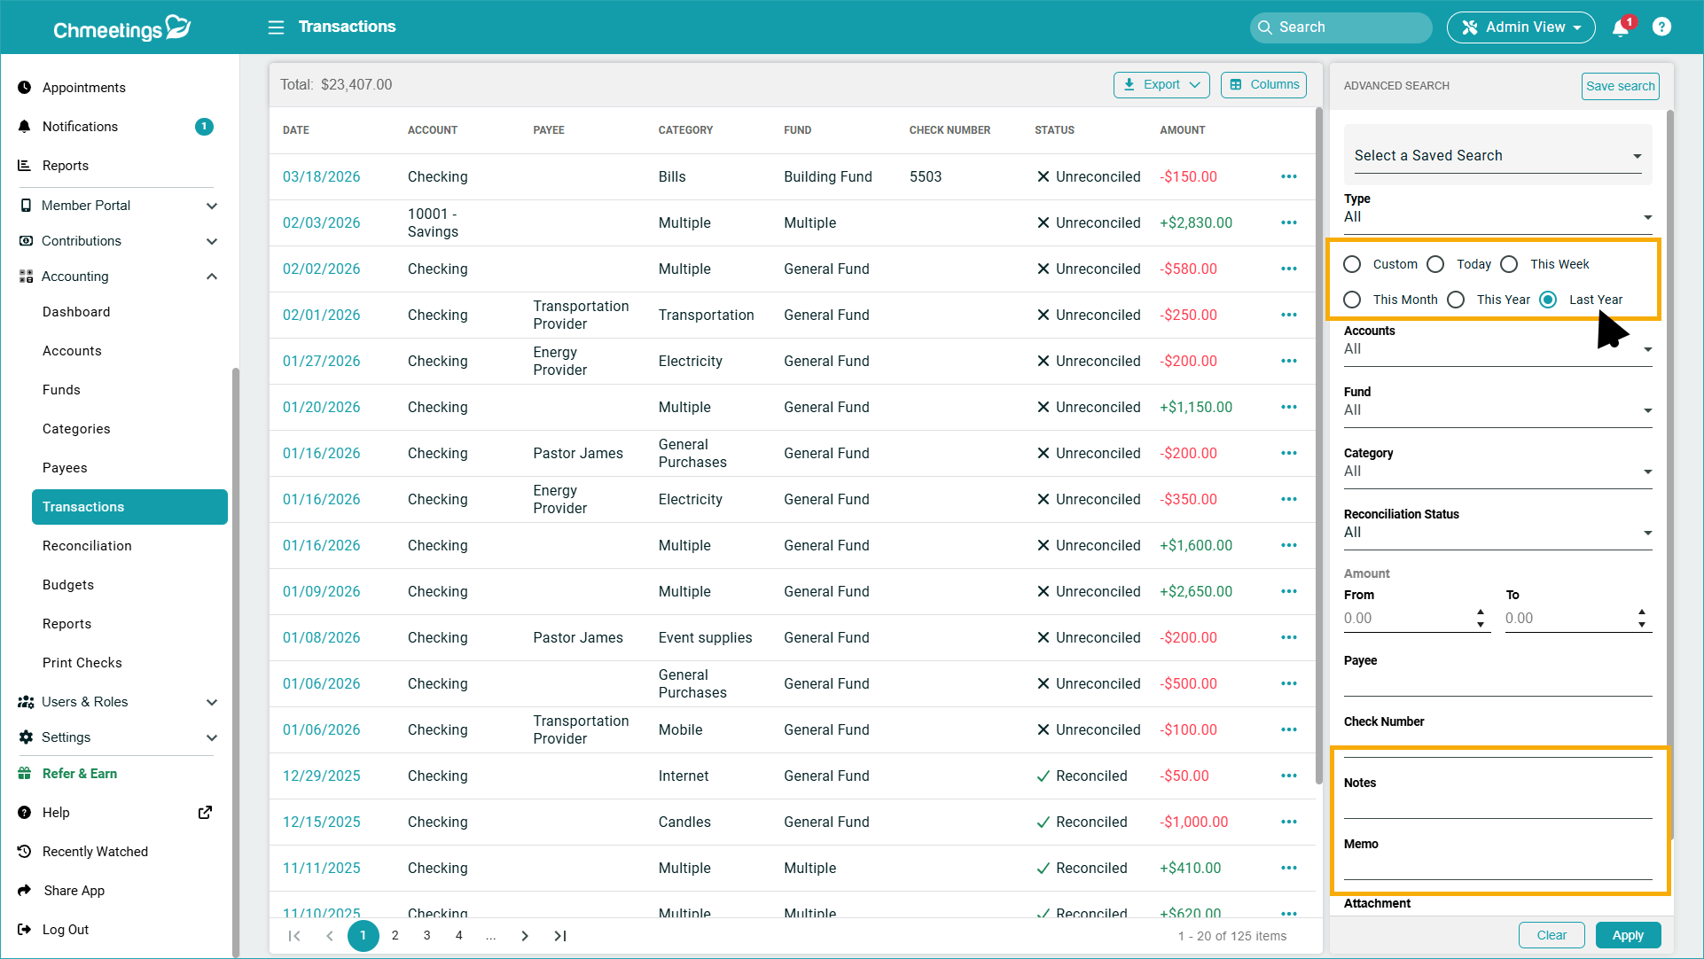Click the Accounting icon in the sidebar
The height and width of the screenshot is (959, 1704).
pyautogui.click(x=25, y=276)
